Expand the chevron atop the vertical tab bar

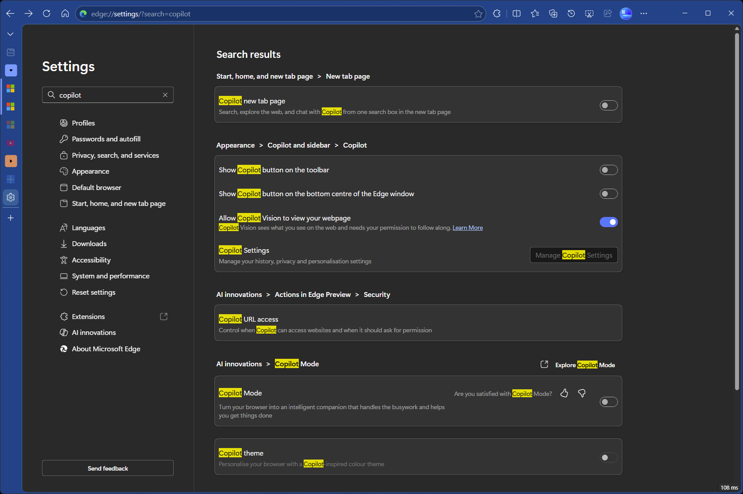11,34
